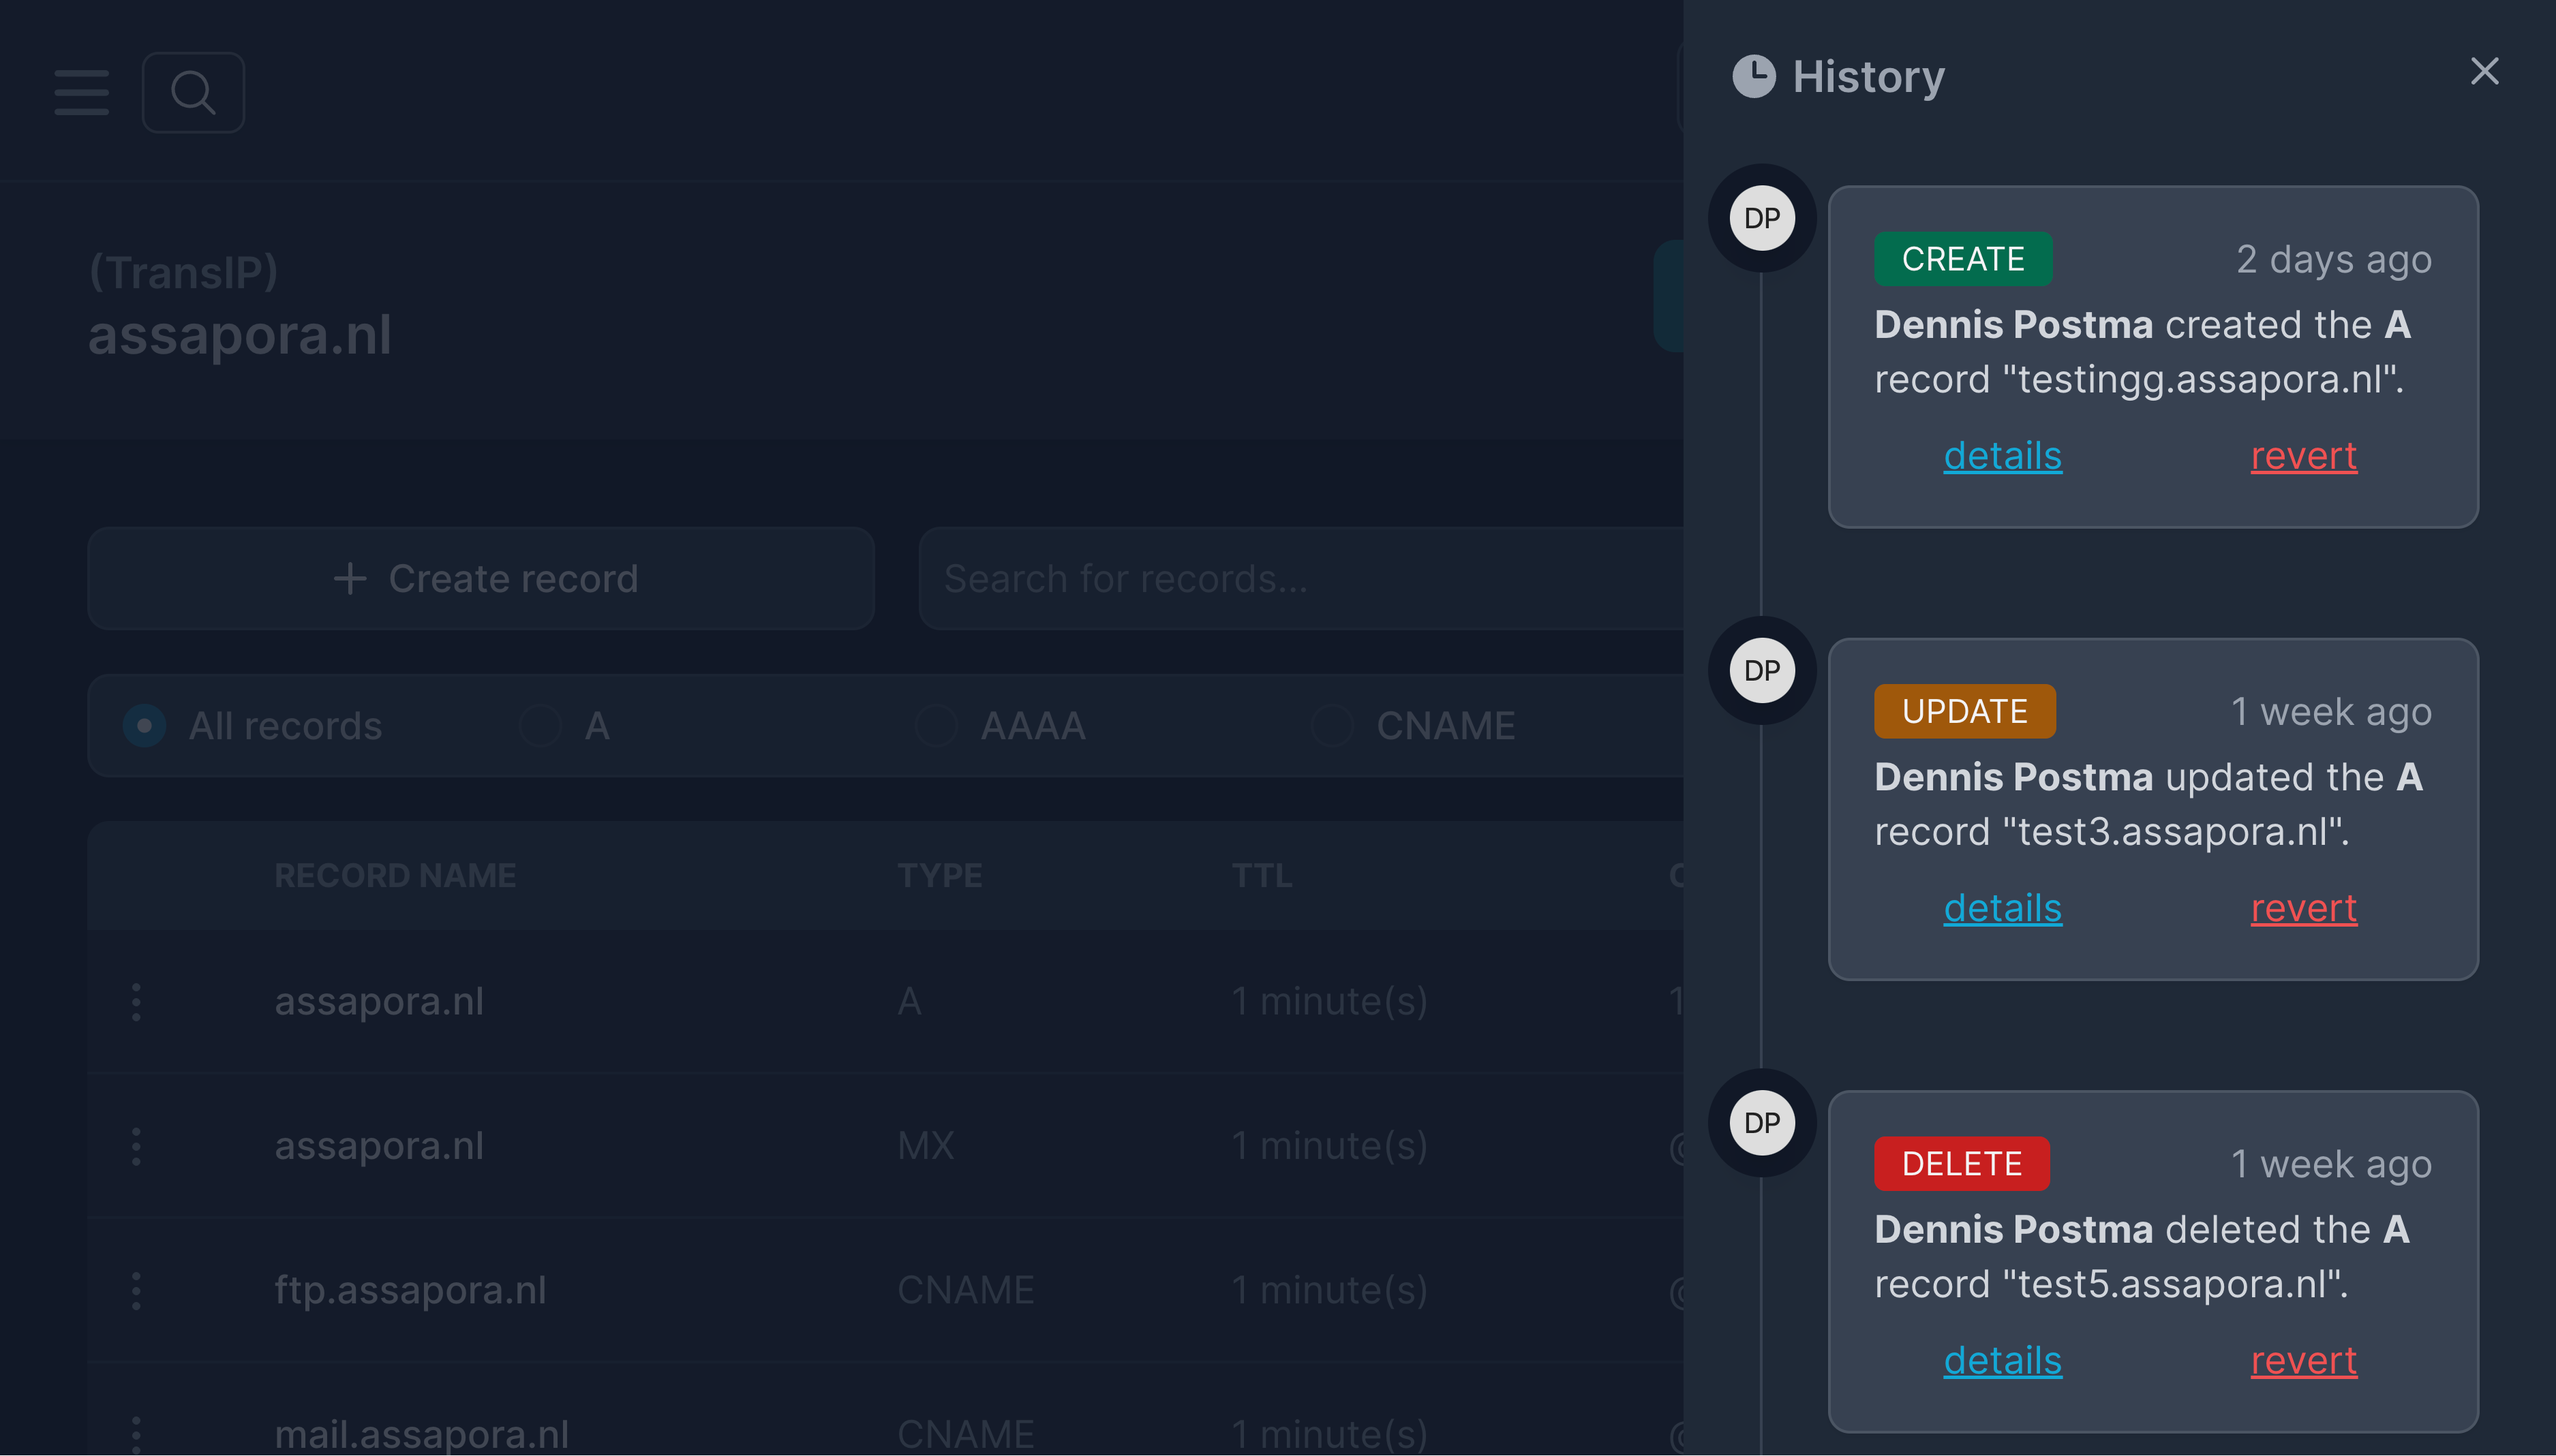View details of testingg.assapora.nl creation
2556x1456 pixels.
click(x=2002, y=456)
